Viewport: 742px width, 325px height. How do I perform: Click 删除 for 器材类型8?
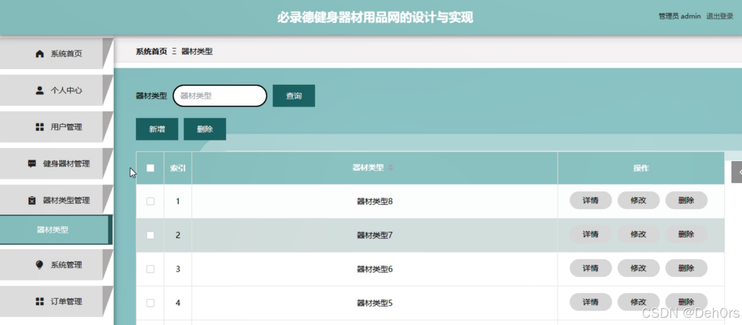(x=686, y=200)
